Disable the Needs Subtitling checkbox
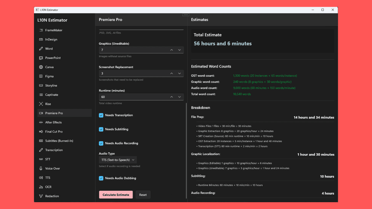The image size is (372, 209). point(101,129)
